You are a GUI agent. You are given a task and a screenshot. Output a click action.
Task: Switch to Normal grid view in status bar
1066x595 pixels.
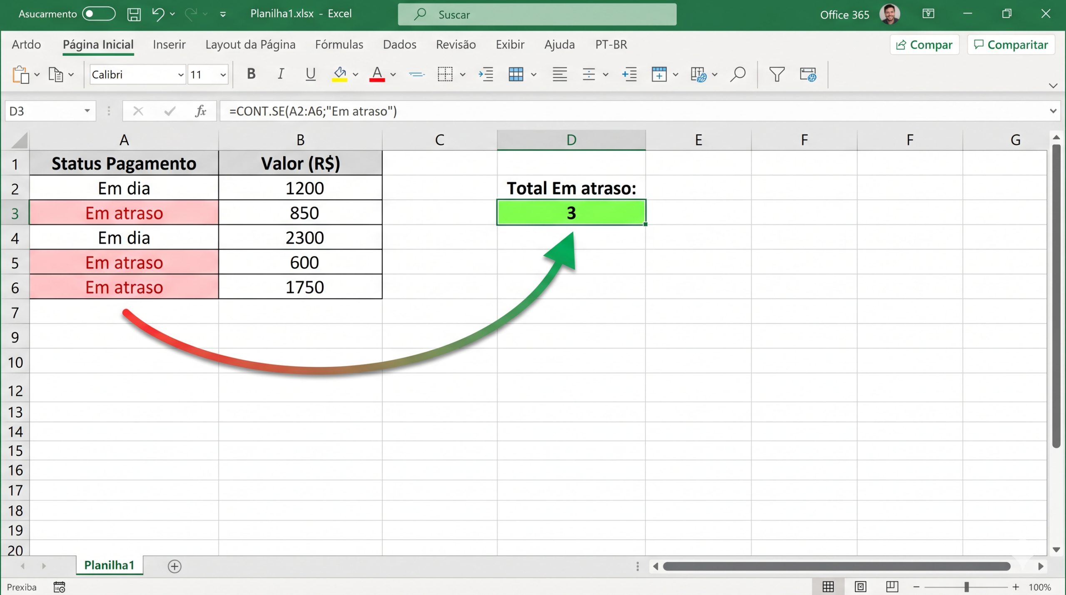(828, 587)
